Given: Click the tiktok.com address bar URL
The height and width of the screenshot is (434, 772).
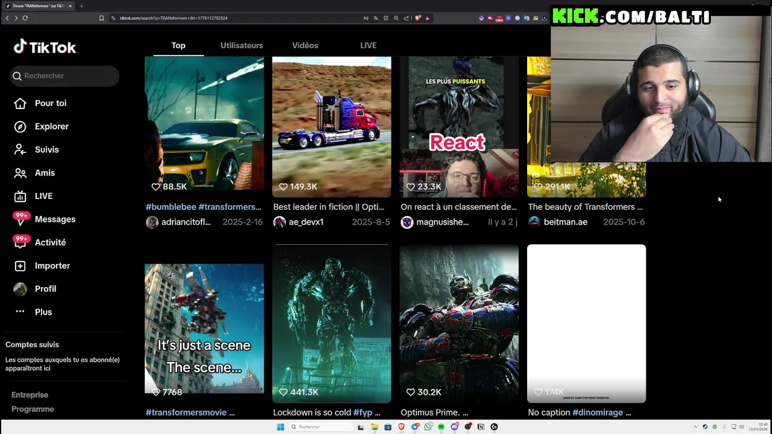Looking at the screenshot, I should tap(174, 18).
